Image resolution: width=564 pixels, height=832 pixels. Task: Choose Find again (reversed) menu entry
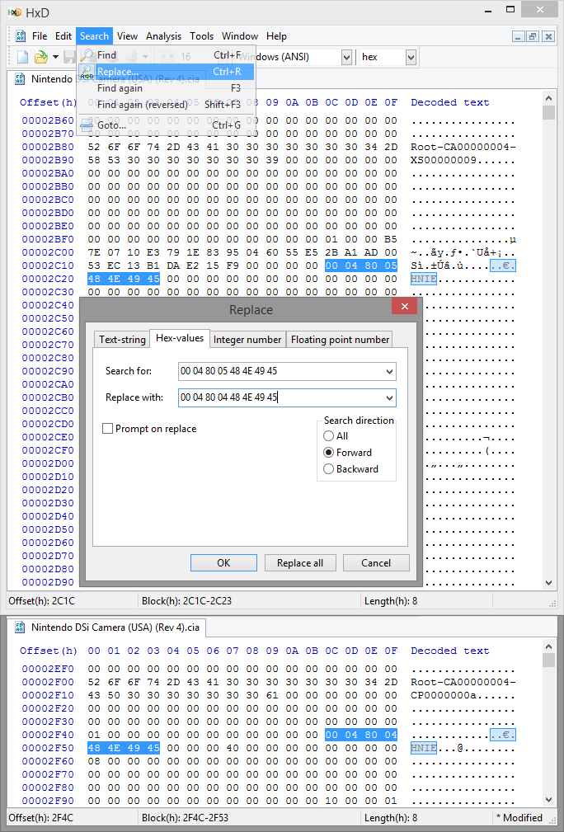(x=166, y=105)
